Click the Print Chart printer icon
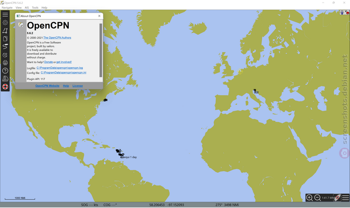 click(5, 62)
